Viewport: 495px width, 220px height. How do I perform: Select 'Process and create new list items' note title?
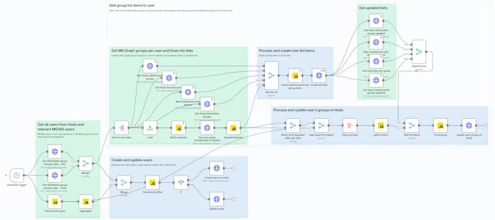[287, 50]
